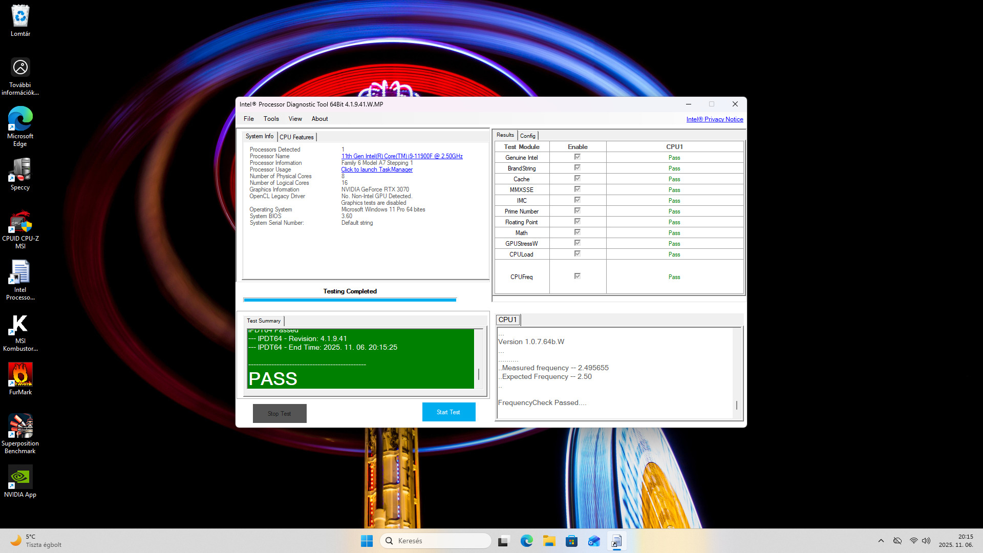This screenshot has height=553, width=983.
Task: Switch to the Config tab
Action: tap(527, 136)
